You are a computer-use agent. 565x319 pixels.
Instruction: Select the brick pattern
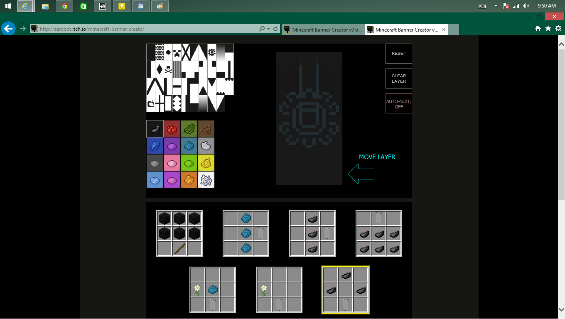pyautogui.click(x=160, y=52)
